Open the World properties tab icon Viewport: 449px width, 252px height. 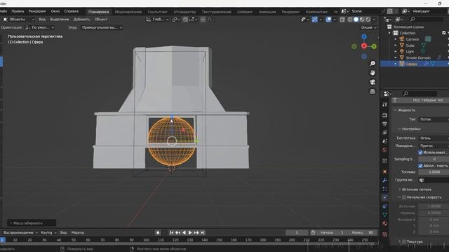384,150
